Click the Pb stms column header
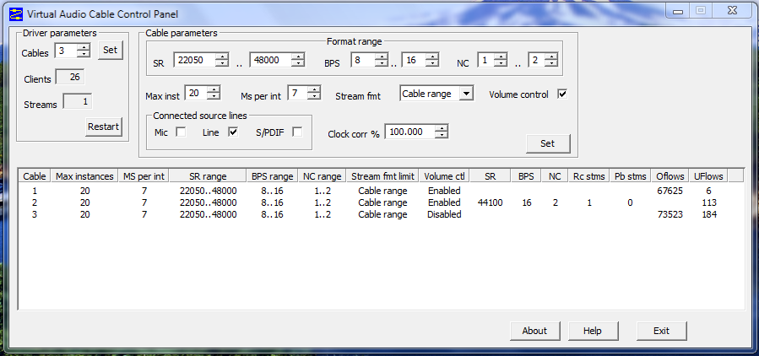The height and width of the screenshot is (356, 759). tap(630, 176)
